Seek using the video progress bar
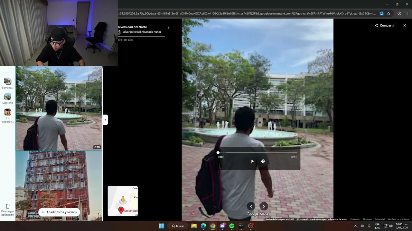Viewport: 412px width, 231px height. 257,153
